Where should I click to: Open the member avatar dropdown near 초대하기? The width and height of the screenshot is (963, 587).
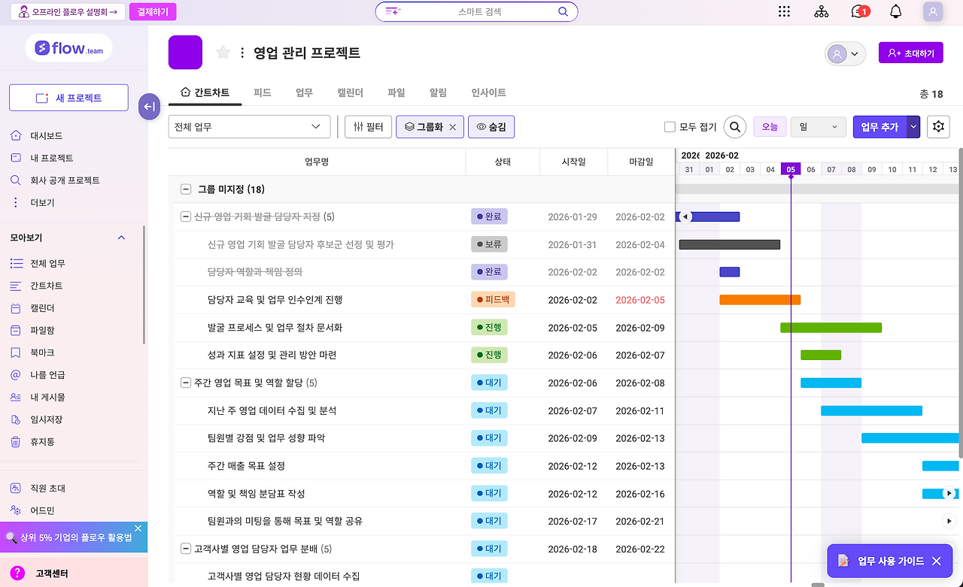pos(845,53)
